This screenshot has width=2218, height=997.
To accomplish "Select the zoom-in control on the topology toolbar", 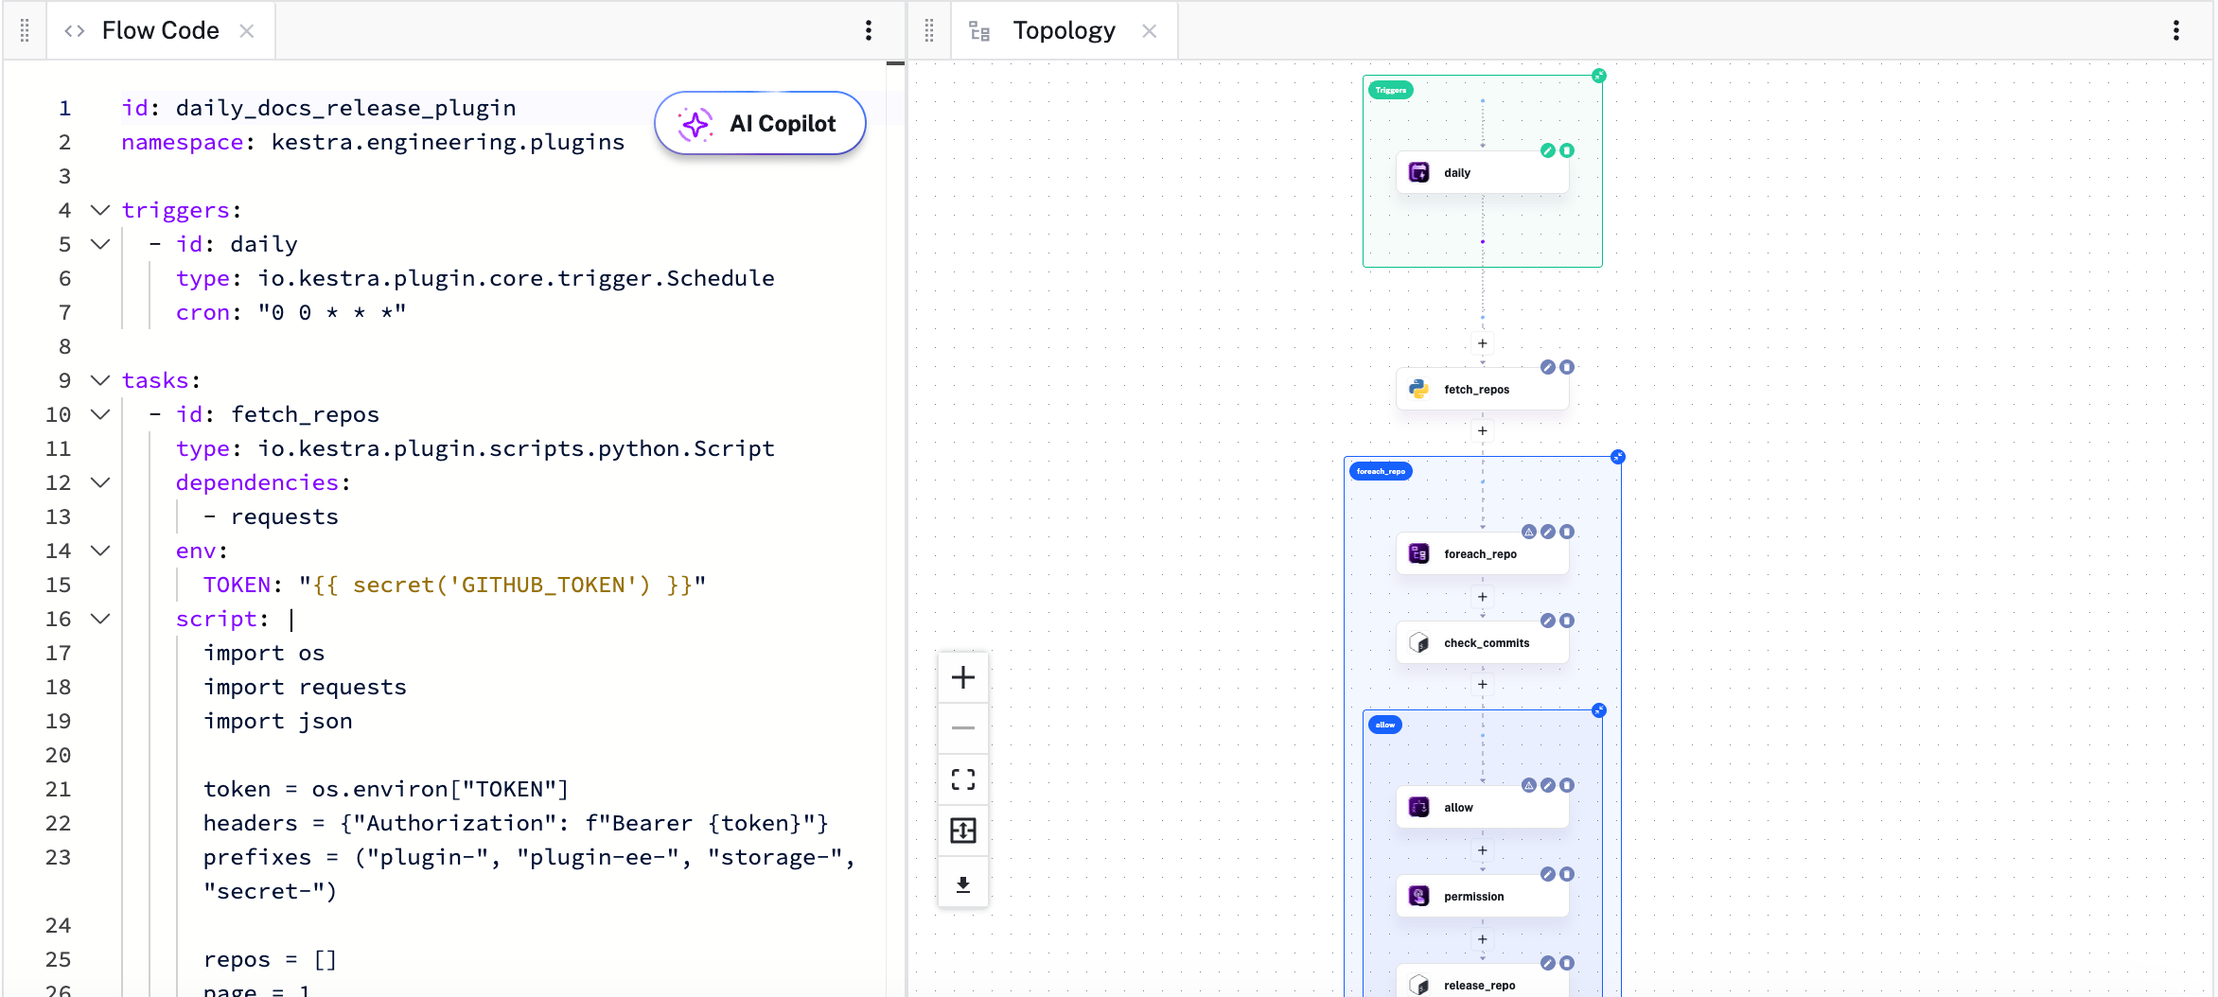I will [963, 676].
